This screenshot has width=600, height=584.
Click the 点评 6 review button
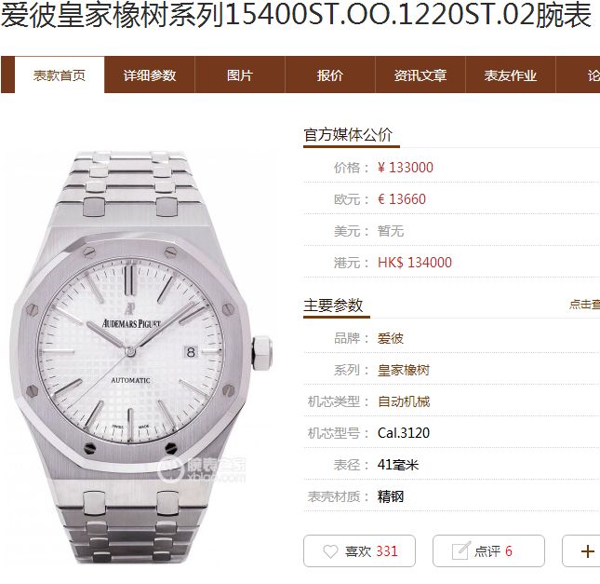click(488, 551)
